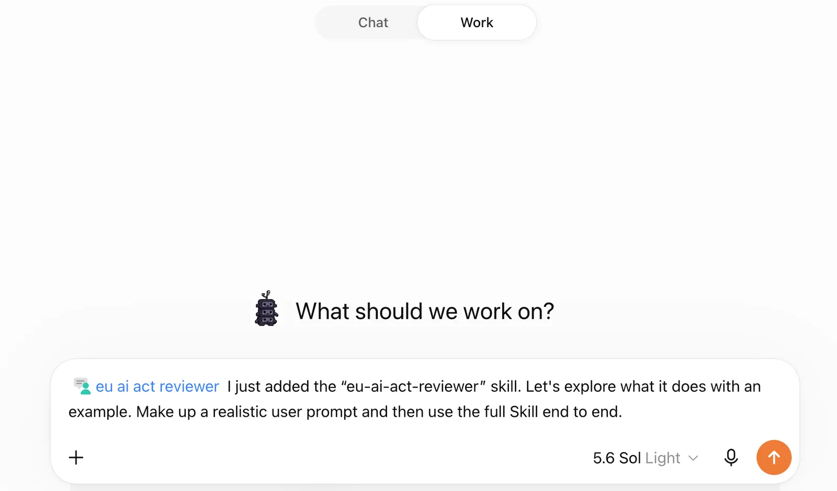Click the white arrow inside the send button
The image size is (837, 491).
(x=774, y=458)
